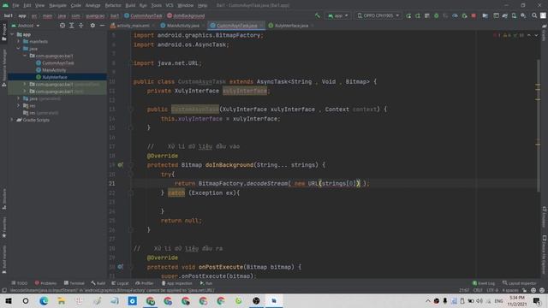Open the app run configuration dropdown
Image resolution: width=548 pixels, height=308 pixels.
[x=338, y=15]
